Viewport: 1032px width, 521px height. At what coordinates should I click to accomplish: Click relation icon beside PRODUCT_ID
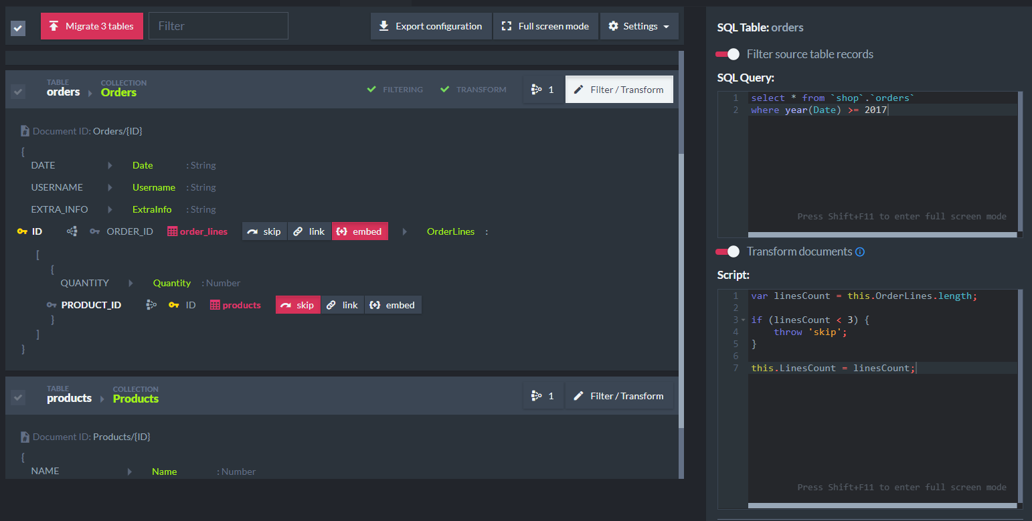pyautogui.click(x=151, y=305)
